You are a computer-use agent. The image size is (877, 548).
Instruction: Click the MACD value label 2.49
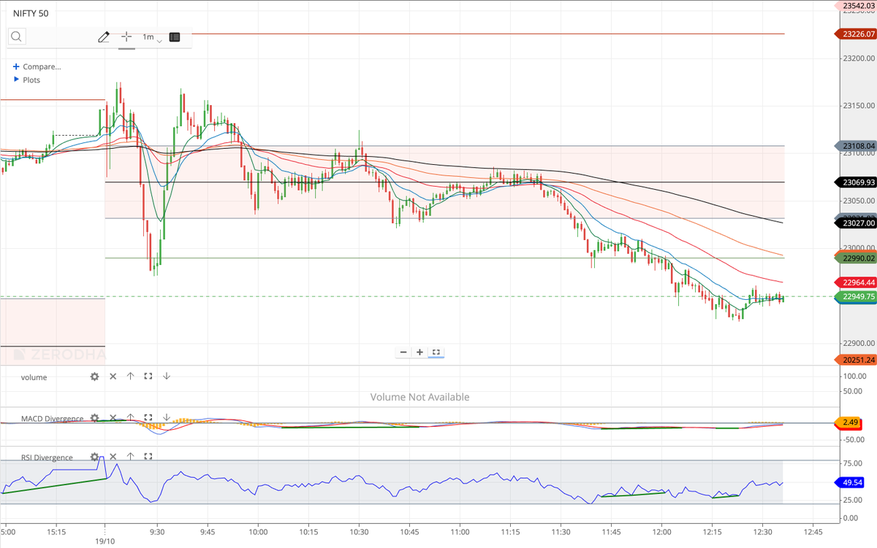click(x=848, y=422)
